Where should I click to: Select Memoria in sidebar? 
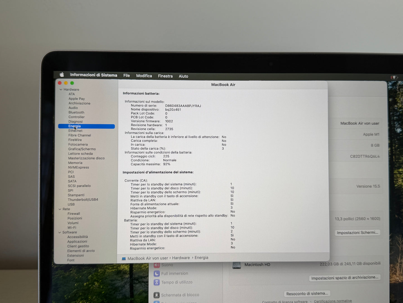tap(75, 163)
